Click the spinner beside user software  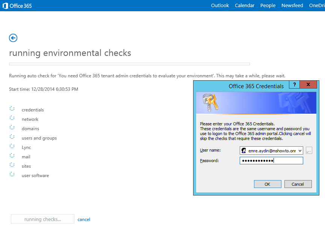pos(12,174)
